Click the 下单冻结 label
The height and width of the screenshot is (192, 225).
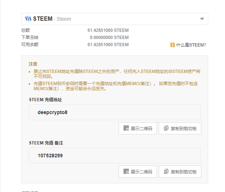pyautogui.click(x=30, y=38)
